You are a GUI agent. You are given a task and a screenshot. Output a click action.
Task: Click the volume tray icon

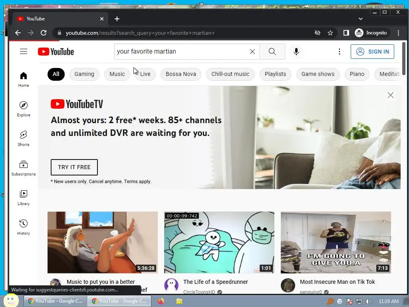coord(368,301)
